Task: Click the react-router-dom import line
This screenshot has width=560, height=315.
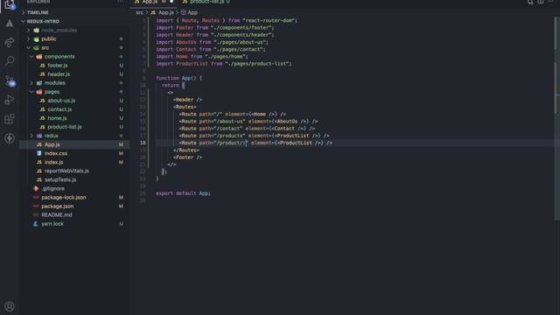Action: pyautogui.click(x=227, y=21)
